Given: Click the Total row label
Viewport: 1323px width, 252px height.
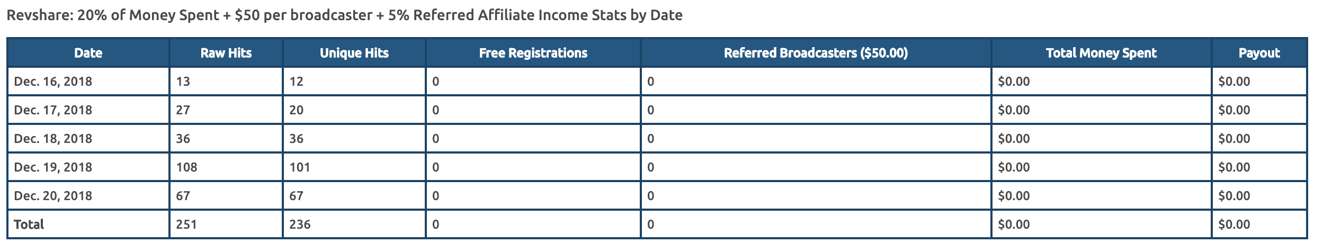Looking at the screenshot, I should [29, 224].
